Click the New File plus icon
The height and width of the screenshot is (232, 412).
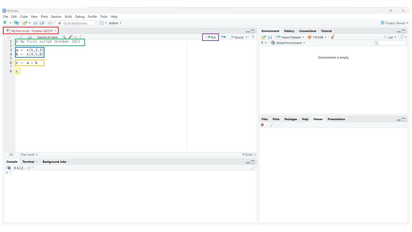click(x=5, y=23)
